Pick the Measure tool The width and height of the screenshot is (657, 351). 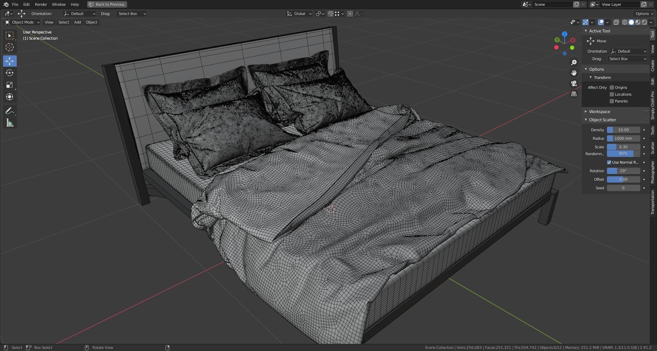(x=10, y=123)
